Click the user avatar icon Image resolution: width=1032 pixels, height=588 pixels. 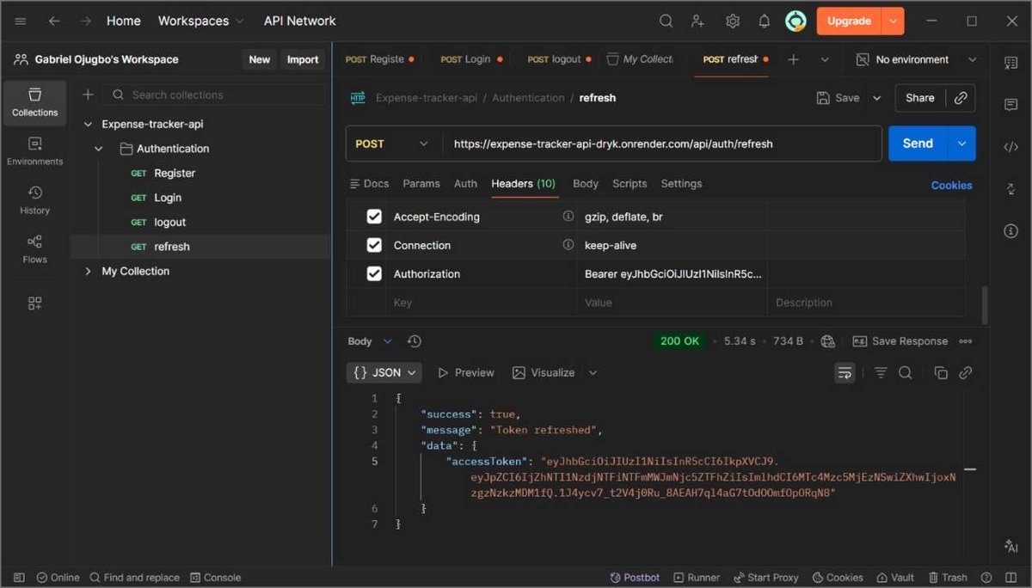[x=795, y=21]
